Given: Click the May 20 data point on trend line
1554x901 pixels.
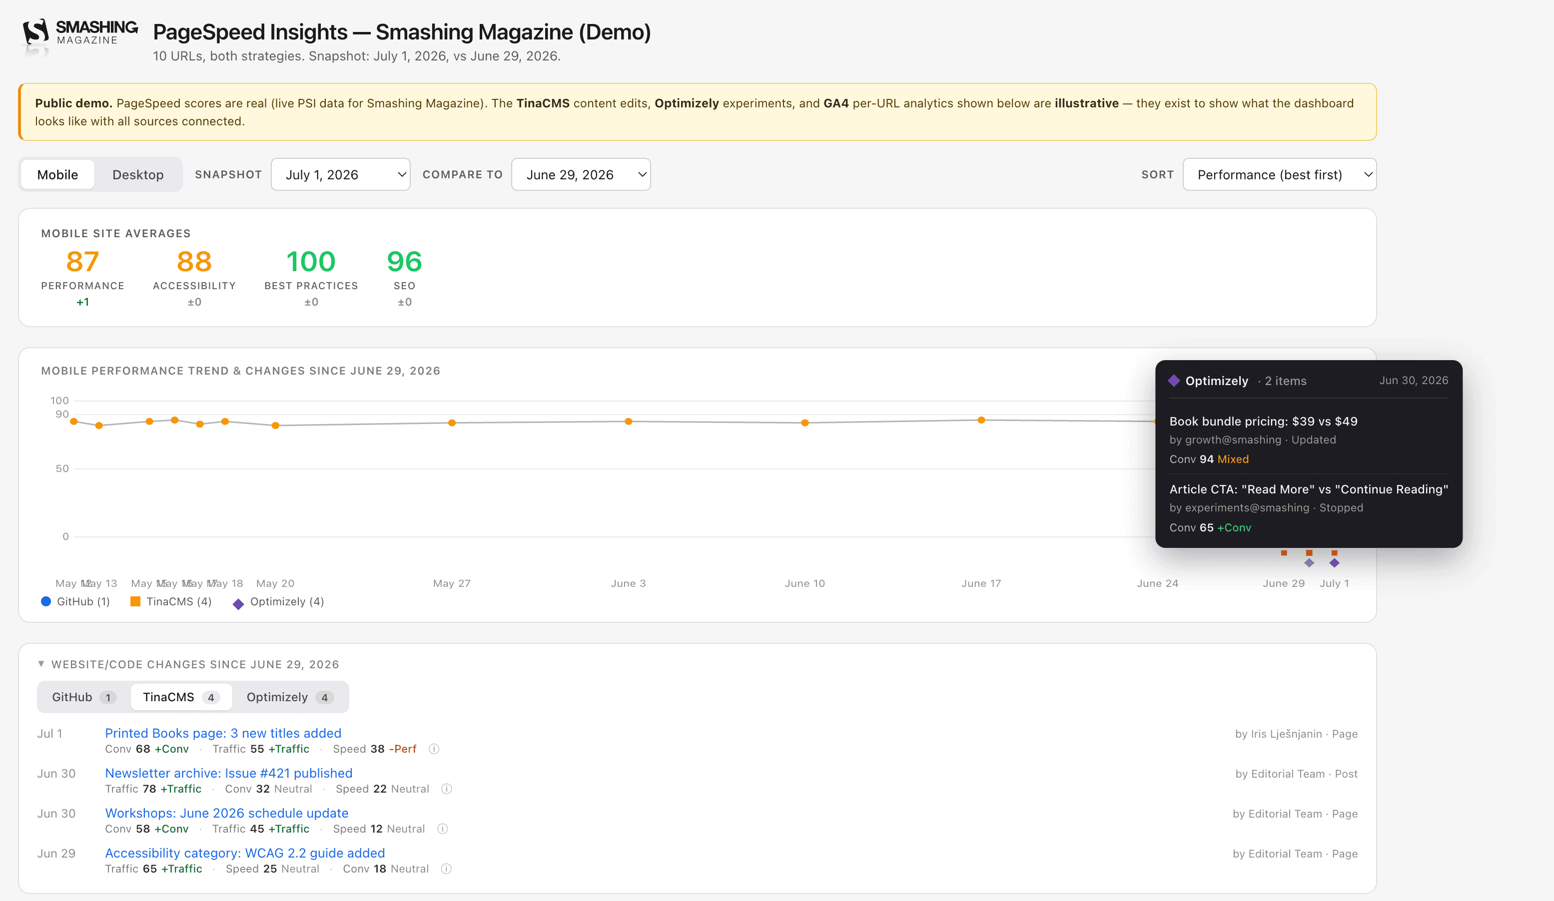Looking at the screenshot, I should coord(276,425).
